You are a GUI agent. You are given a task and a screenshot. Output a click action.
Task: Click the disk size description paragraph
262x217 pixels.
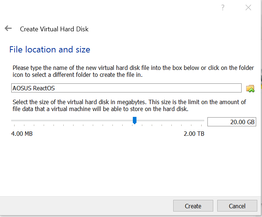click(x=129, y=105)
